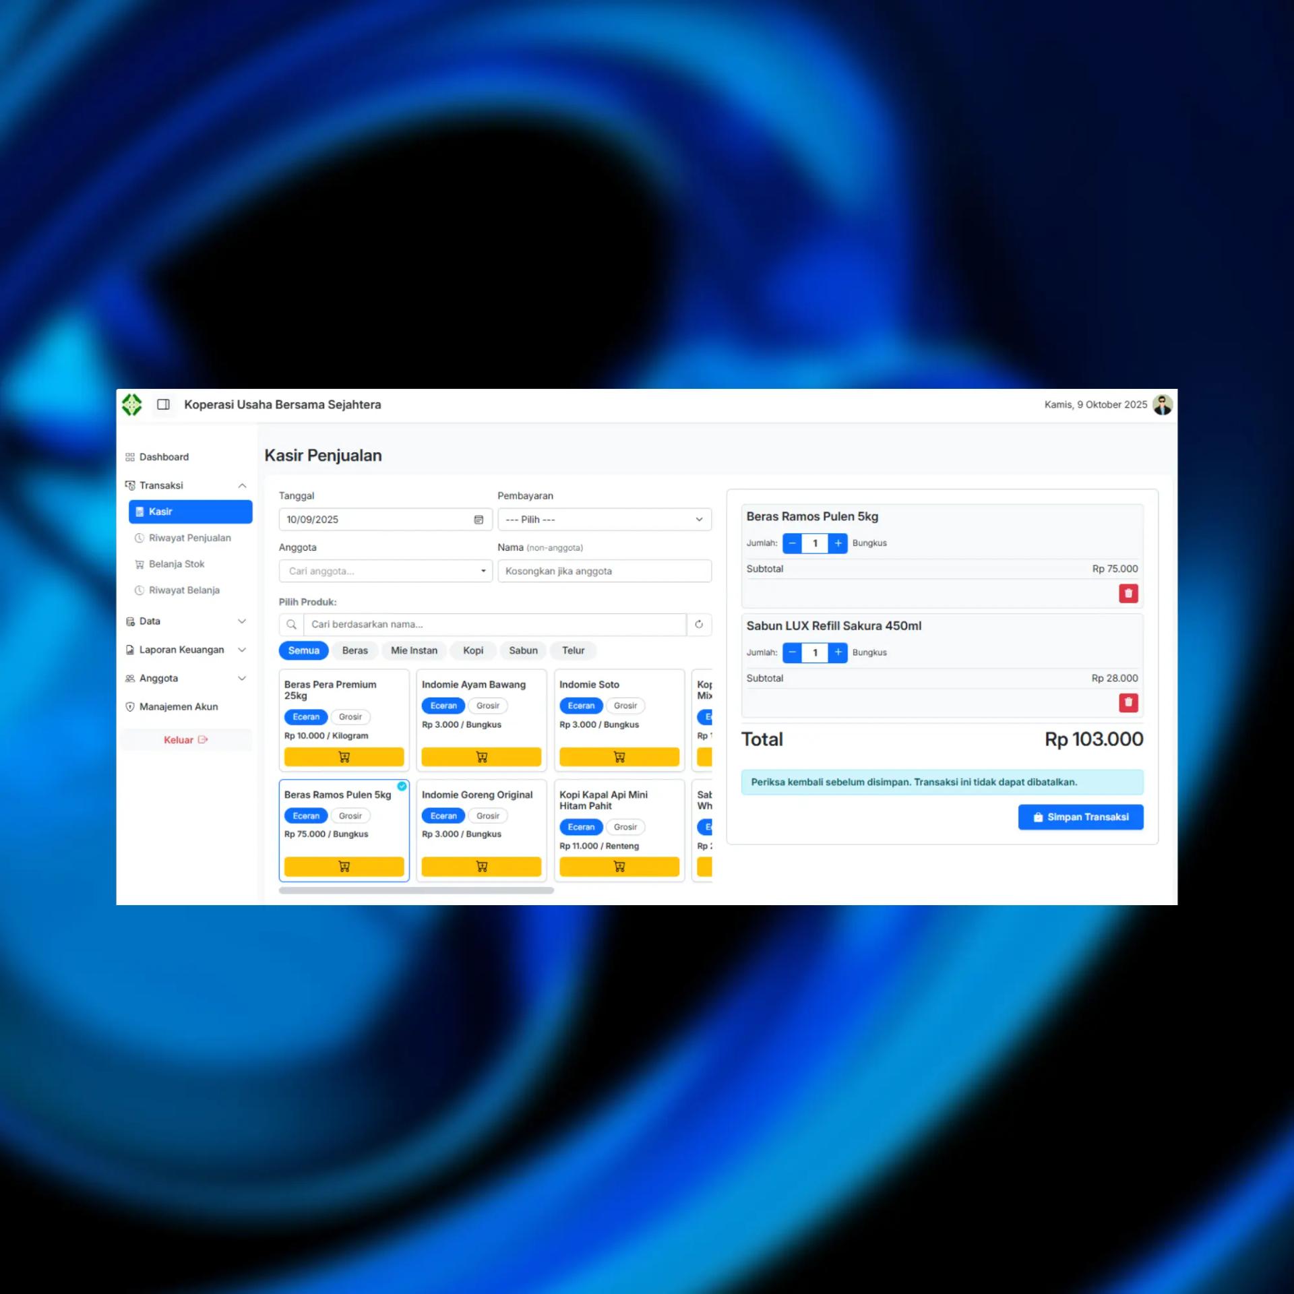Click the user avatar in header
The width and height of the screenshot is (1294, 1294).
coord(1162,404)
